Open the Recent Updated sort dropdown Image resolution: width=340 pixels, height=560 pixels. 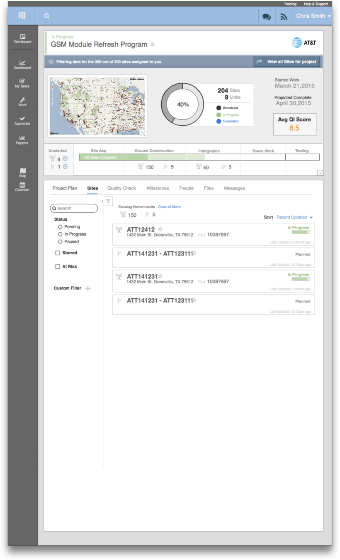click(294, 217)
